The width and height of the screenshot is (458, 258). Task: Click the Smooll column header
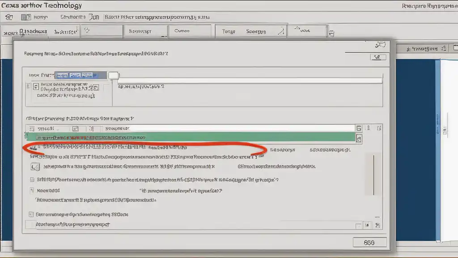click(x=46, y=129)
